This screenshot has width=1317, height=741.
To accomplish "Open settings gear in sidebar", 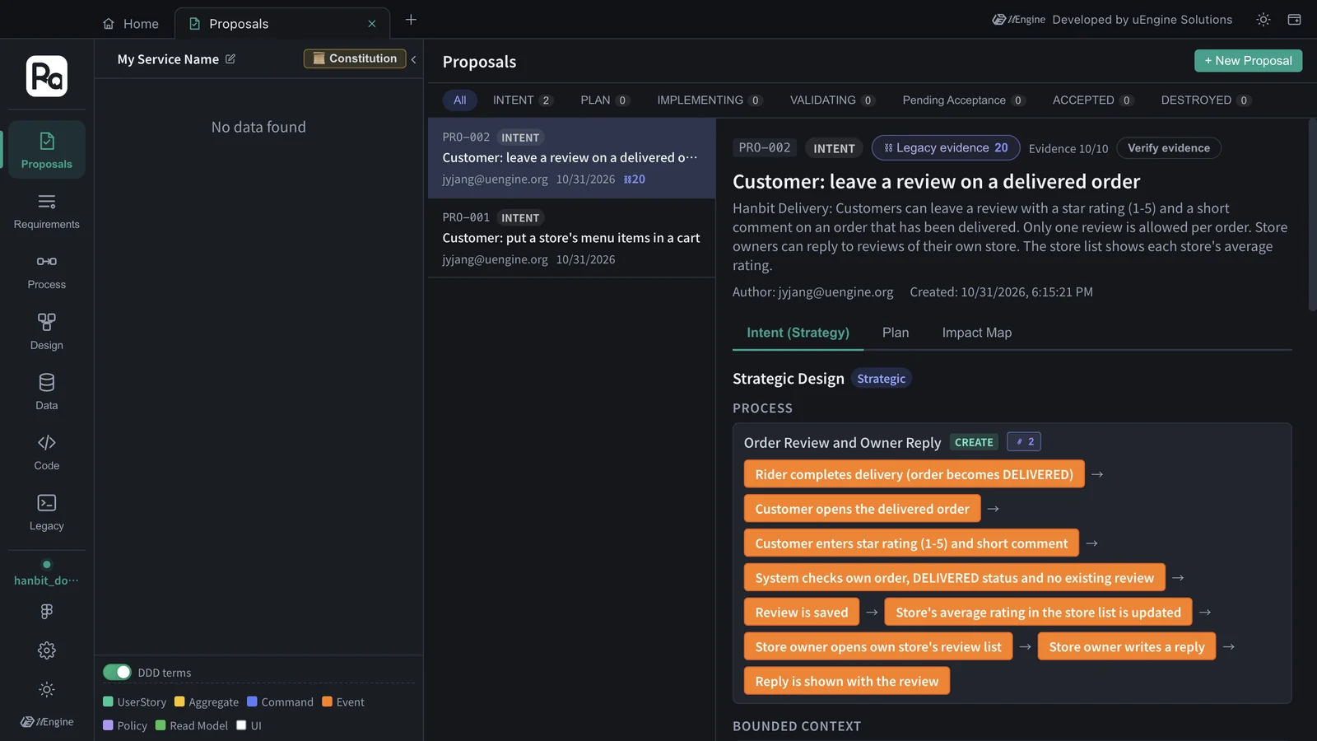I will point(47,650).
